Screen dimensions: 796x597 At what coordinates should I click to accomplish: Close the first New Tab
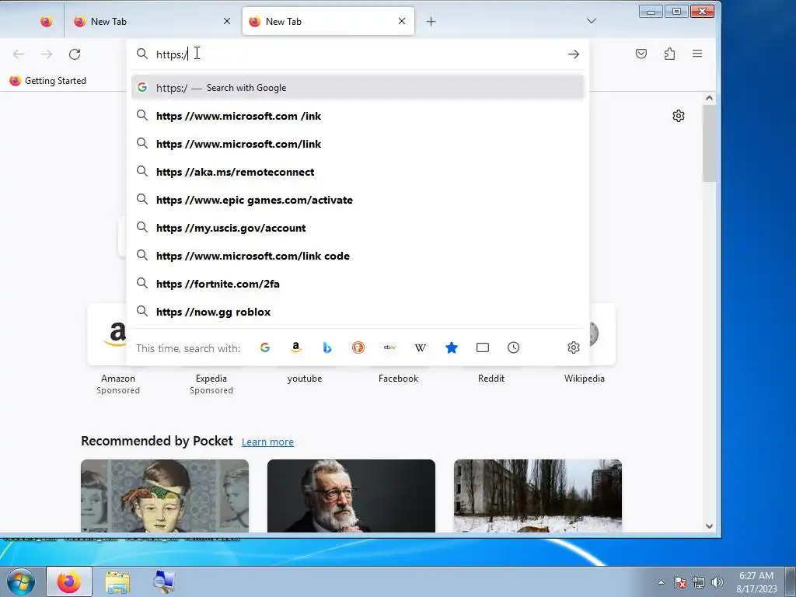pyautogui.click(x=227, y=21)
